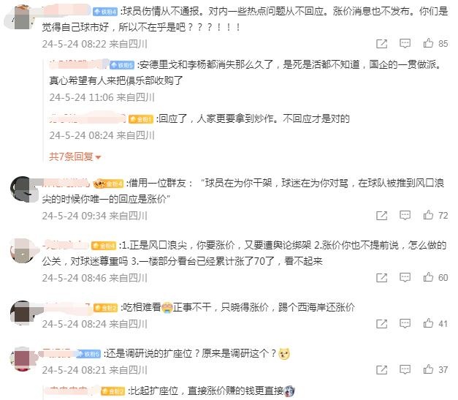Like the comment with 85 likes
Viewport: 458px width, 400px height.
pyautogui.click(x=428, y=43)
